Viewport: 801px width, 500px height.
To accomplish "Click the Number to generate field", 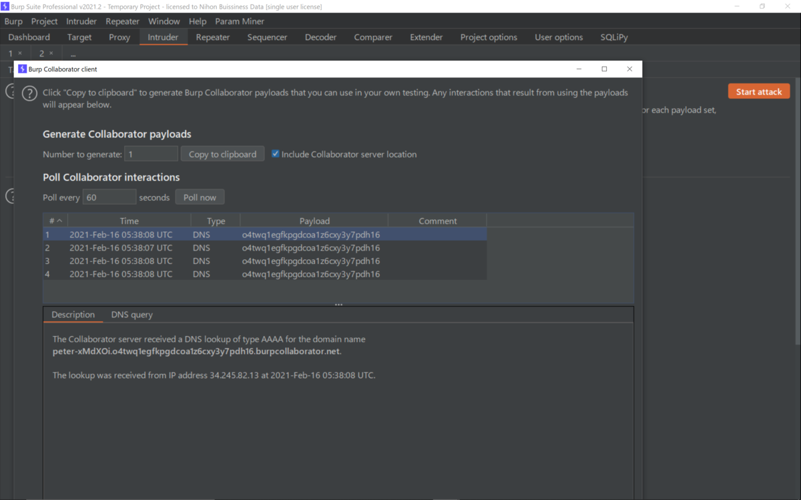I will click(x=151, y=154).
